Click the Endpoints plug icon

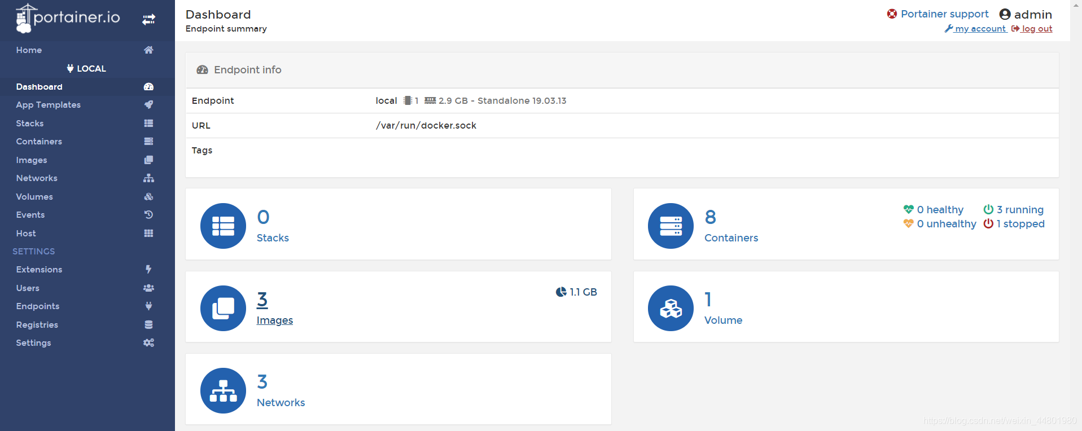[148, 306]
